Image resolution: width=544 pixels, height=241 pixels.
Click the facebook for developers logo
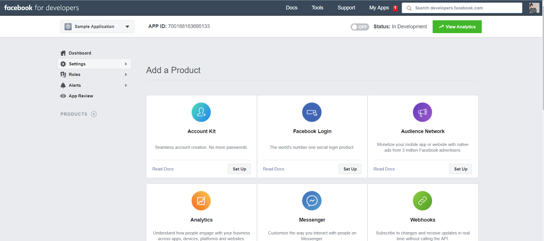41,8
